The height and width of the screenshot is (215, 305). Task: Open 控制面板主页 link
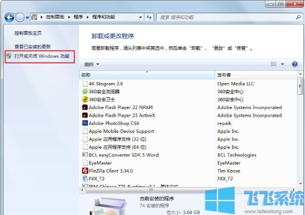(28, 33)
